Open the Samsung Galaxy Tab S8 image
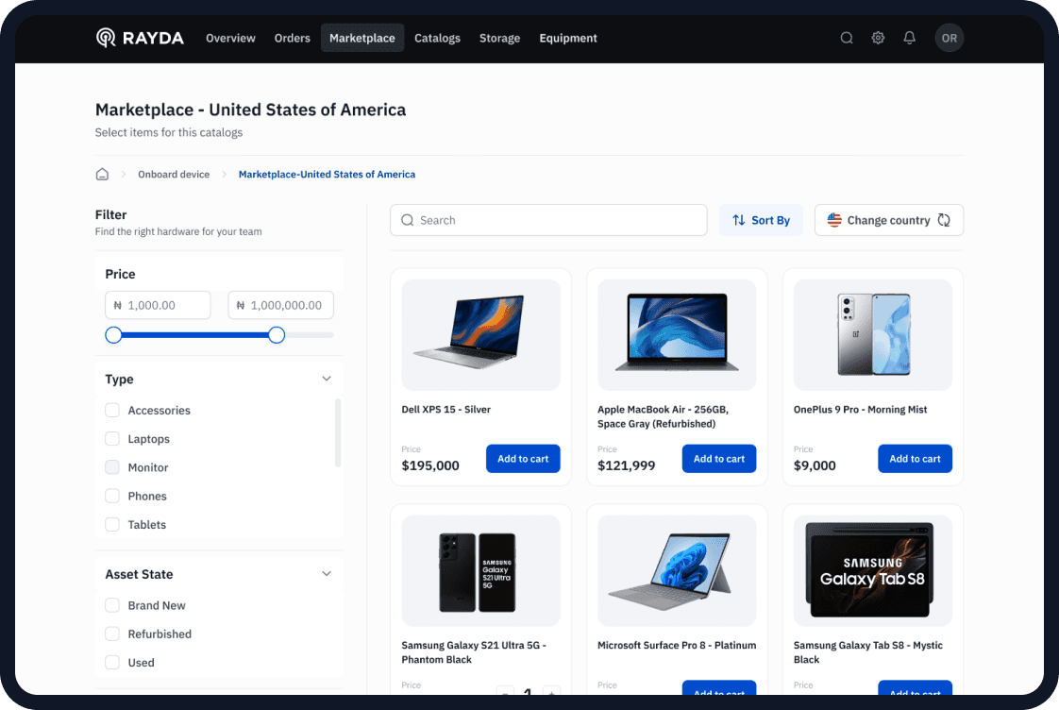Image resolution: width=1059 pixels, height=710 pixels. point(873,571)
